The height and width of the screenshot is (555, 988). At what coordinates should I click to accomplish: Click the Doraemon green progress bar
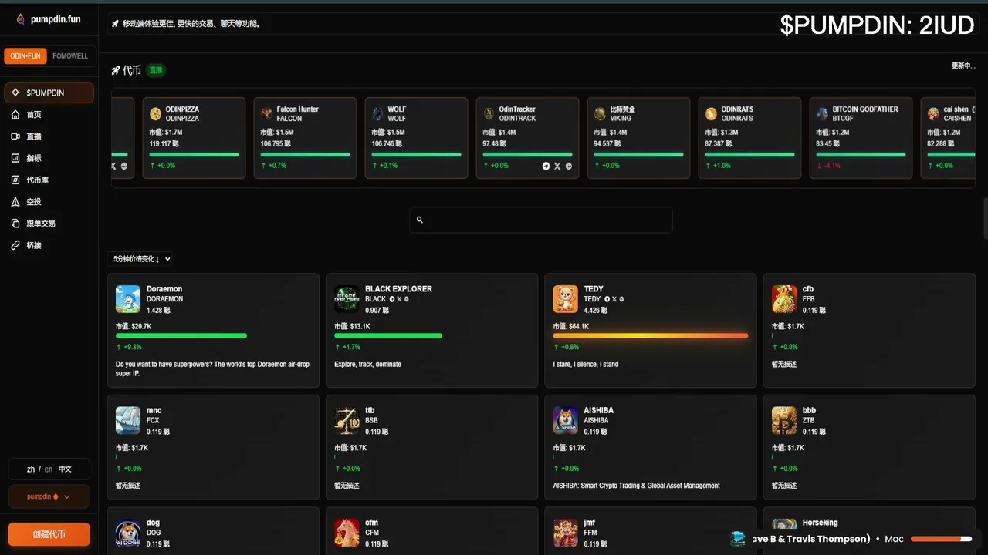point(181,335)
